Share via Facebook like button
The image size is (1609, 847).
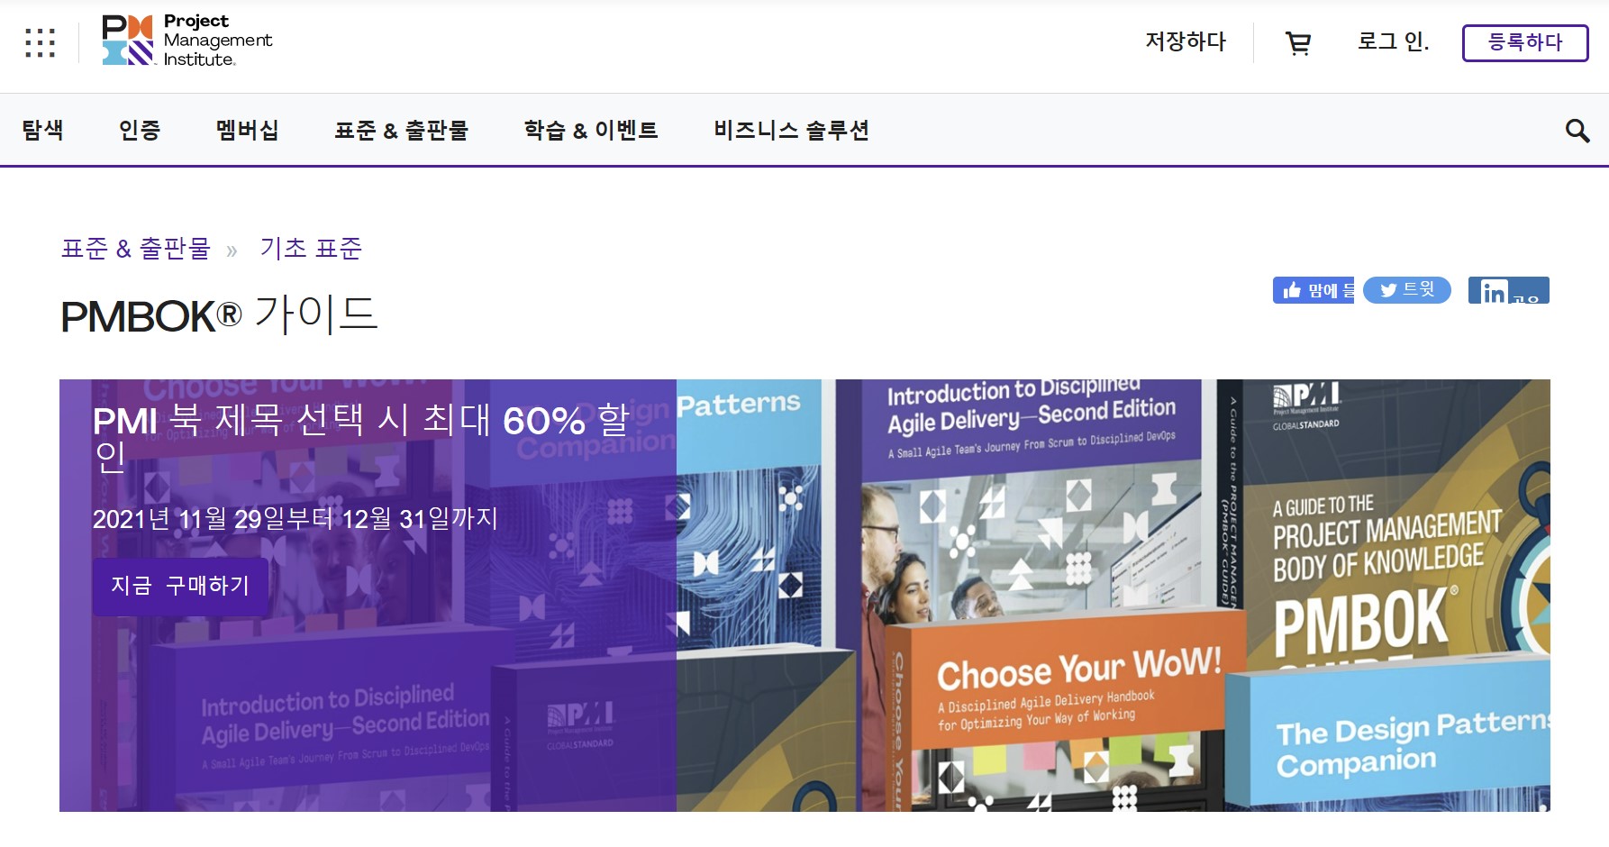tap(1313, 290)
